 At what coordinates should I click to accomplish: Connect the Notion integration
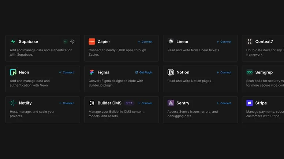pos(224,72)
